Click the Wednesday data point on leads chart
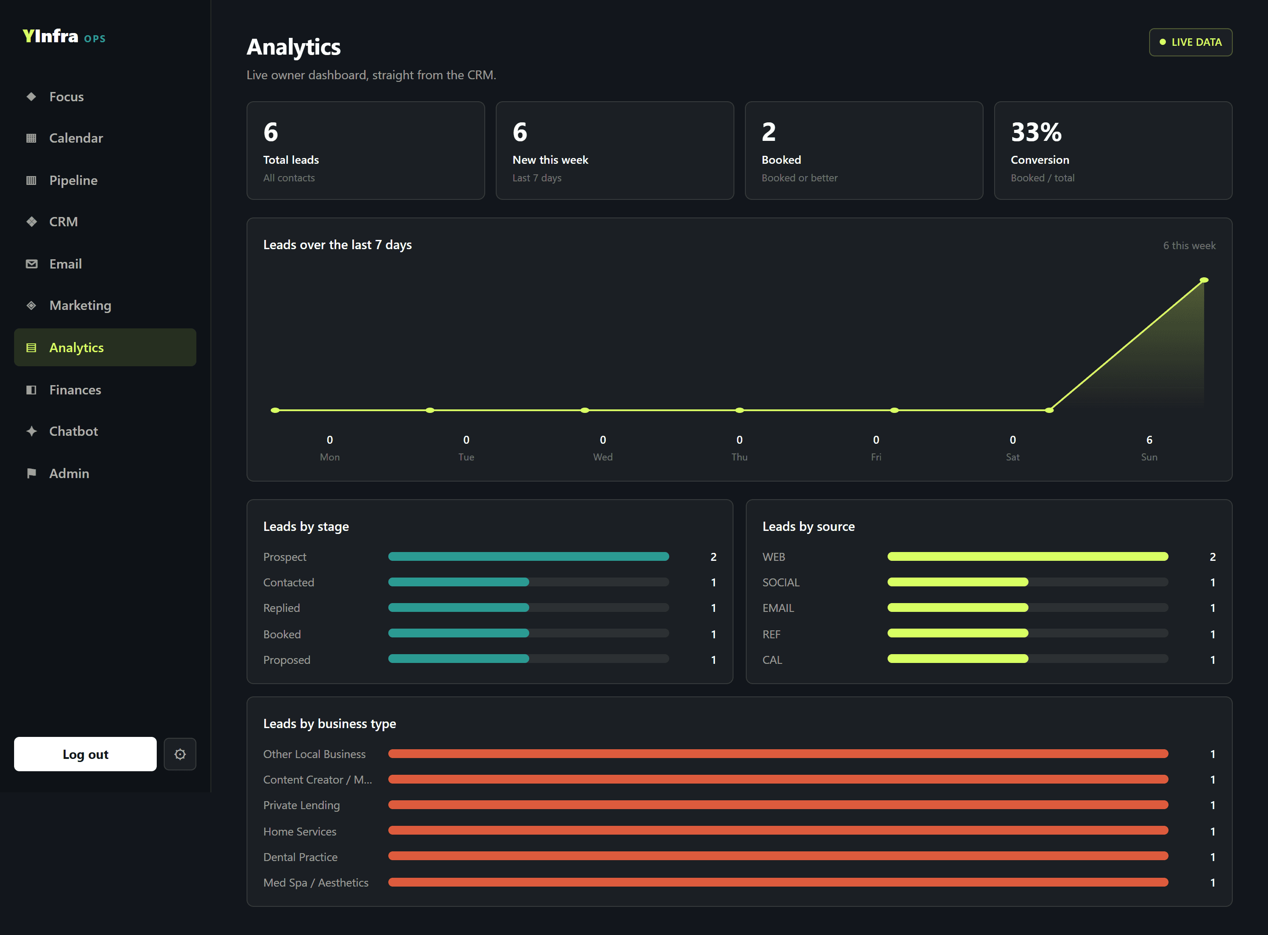The image size is (1268, 935). [585, 410]
